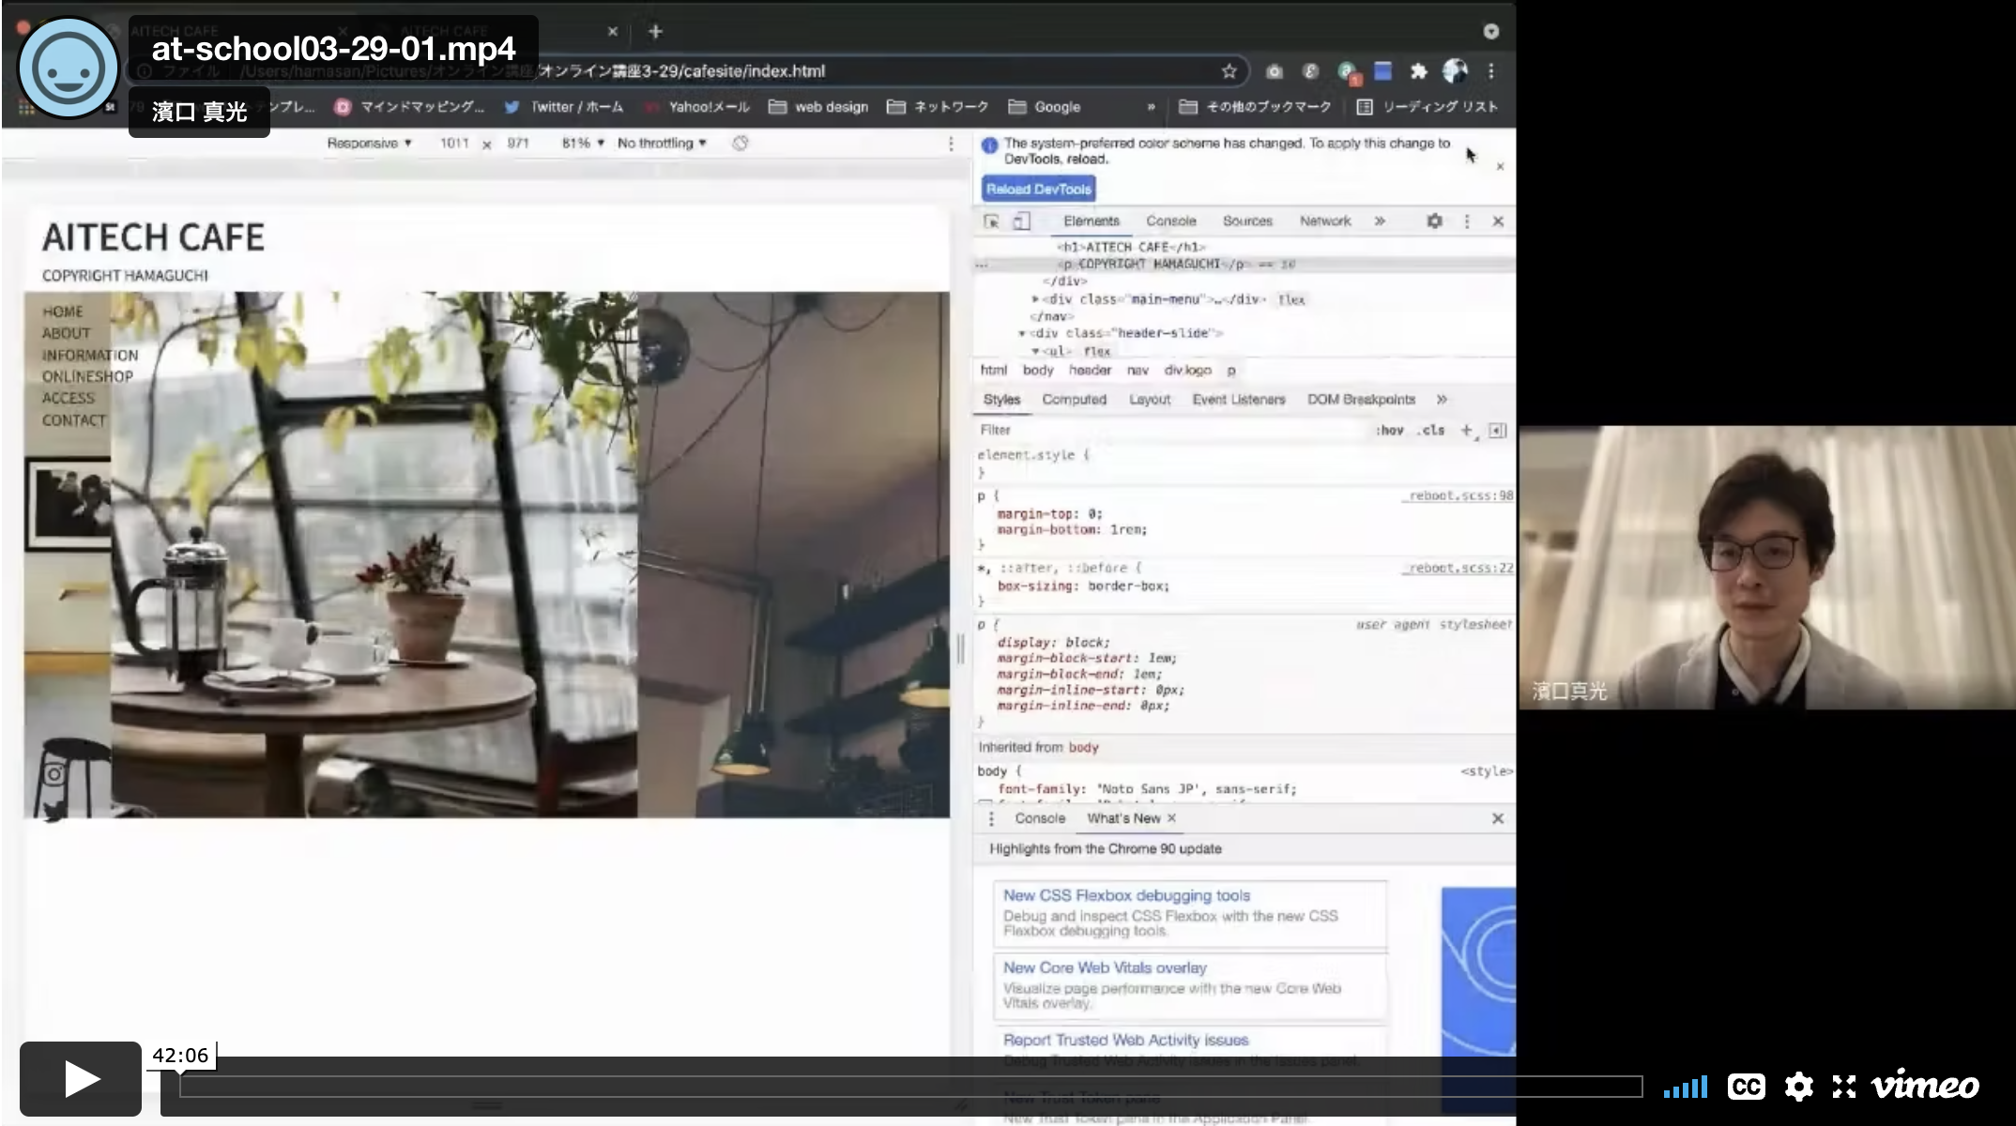Image resolution: width=2016 pixels, height=1126 pixels.
Task: Collapse div class header-slide node
Action: (x=1022, y=333)
